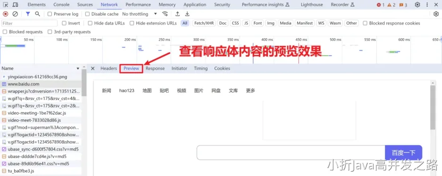Show the warning count badge

[x=391, y=5]
